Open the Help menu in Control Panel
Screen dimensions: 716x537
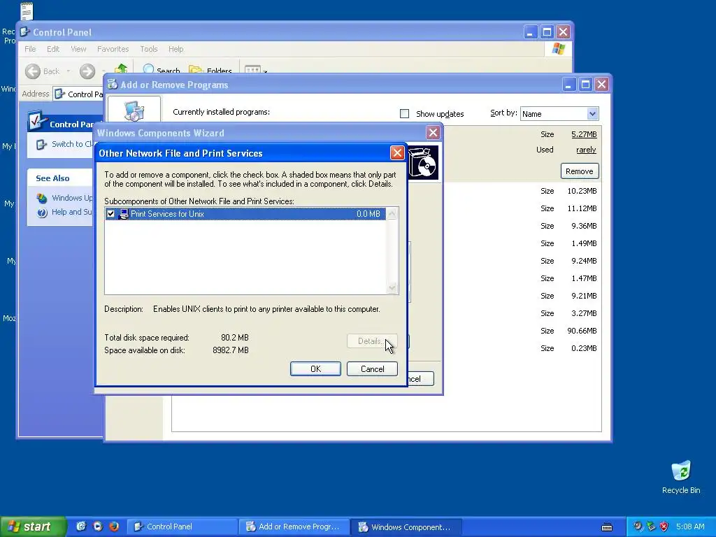click(176, 49)
